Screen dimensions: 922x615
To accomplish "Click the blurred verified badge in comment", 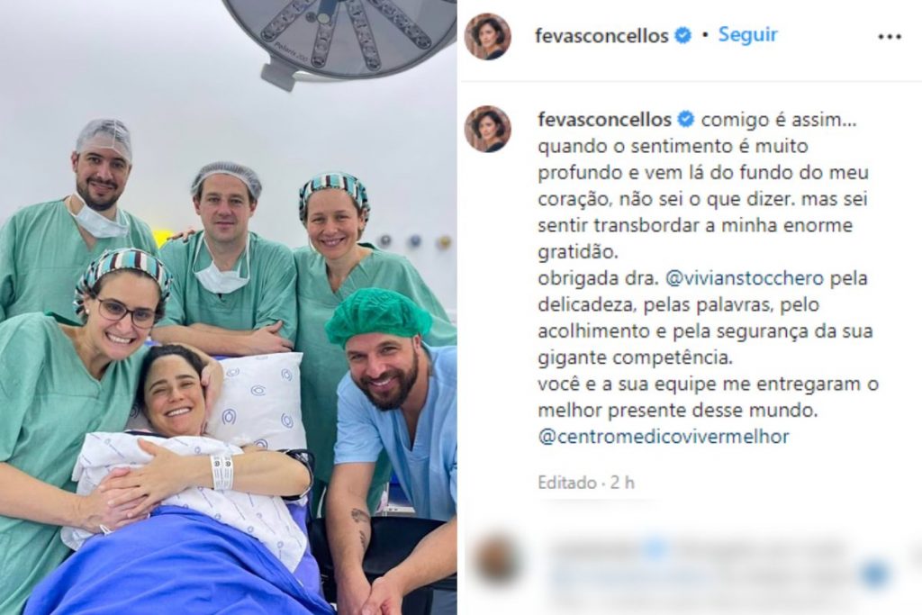I will click(x=655, y=549).
